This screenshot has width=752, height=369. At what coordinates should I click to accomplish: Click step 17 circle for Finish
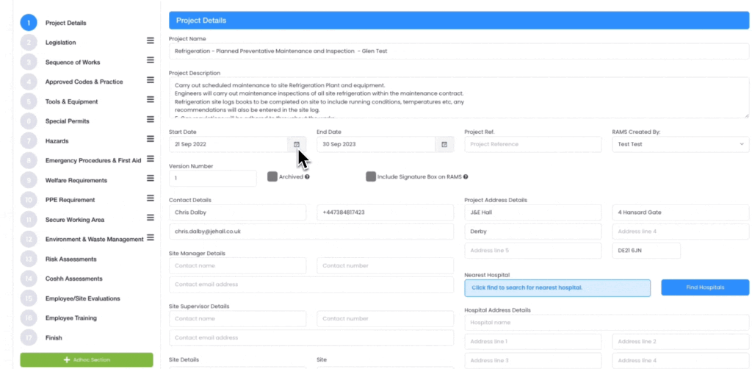[x=29, y=338]
